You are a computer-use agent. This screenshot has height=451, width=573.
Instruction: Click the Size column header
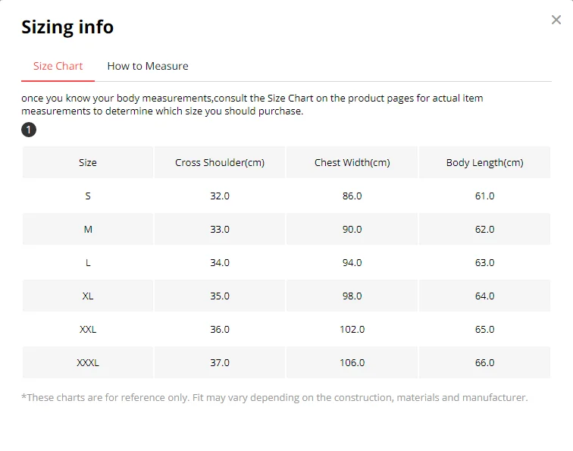coord(88,163)
